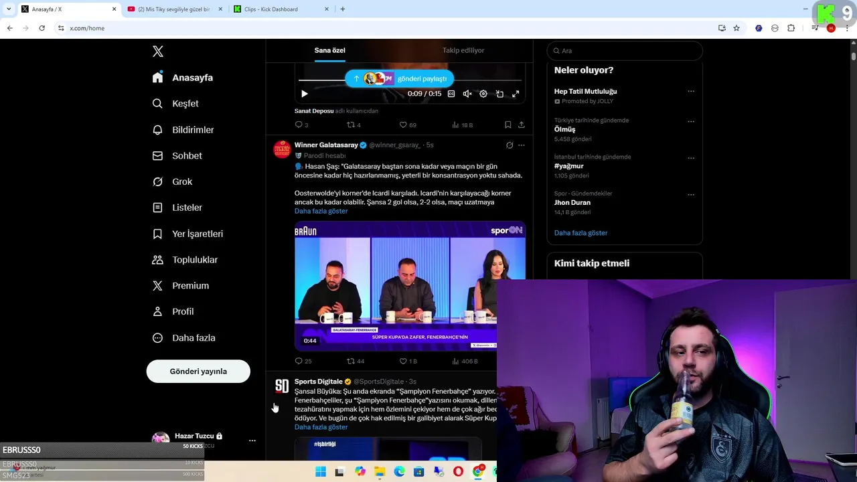The width and height of the screenshot is (857, 482).
Task: Reply to the Sanat Deposu post
Action: (x=301, y=125)
